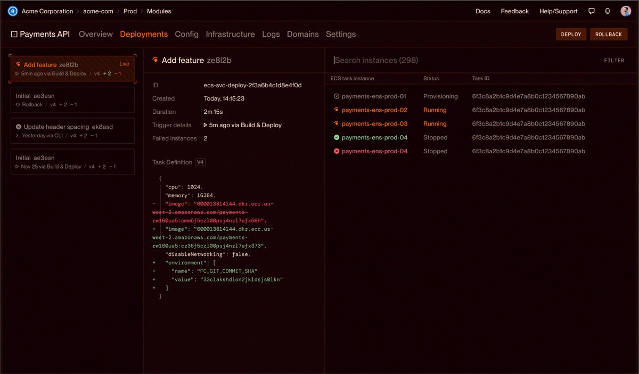The image size is (639, 374).
Task: Click the play icon in the Trigger details value
Action: click(x=206, y=125)
